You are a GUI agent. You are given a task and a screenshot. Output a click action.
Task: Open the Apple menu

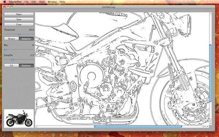[x=4, y=2]
